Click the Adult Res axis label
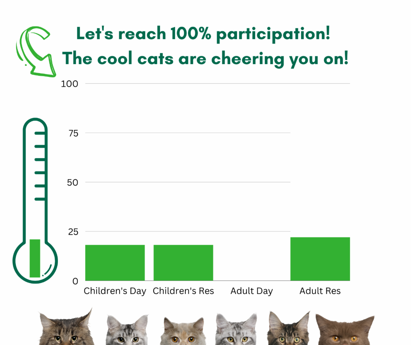Image resolution: width=411 pixels, height=345 pixels. [x=320, y=291]
